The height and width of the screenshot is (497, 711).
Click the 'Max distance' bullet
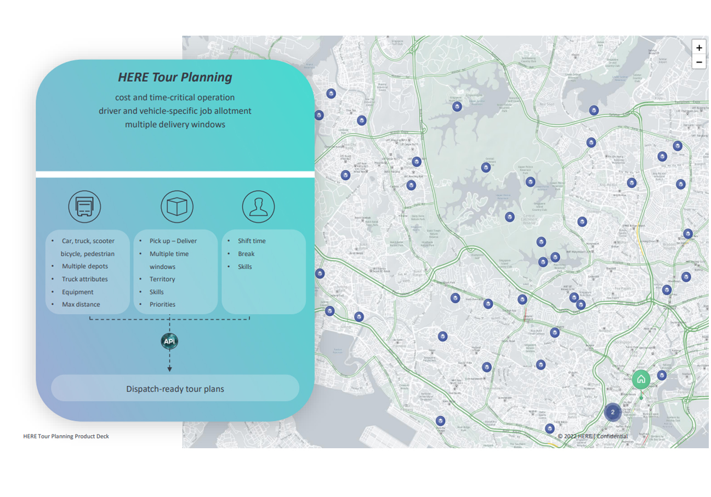pyautogui.click(x=81, y=305)
